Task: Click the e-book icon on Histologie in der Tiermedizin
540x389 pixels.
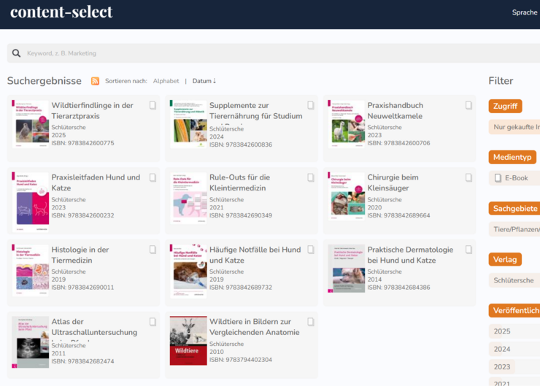Action: pyautogui.click(x=153, y=250)
